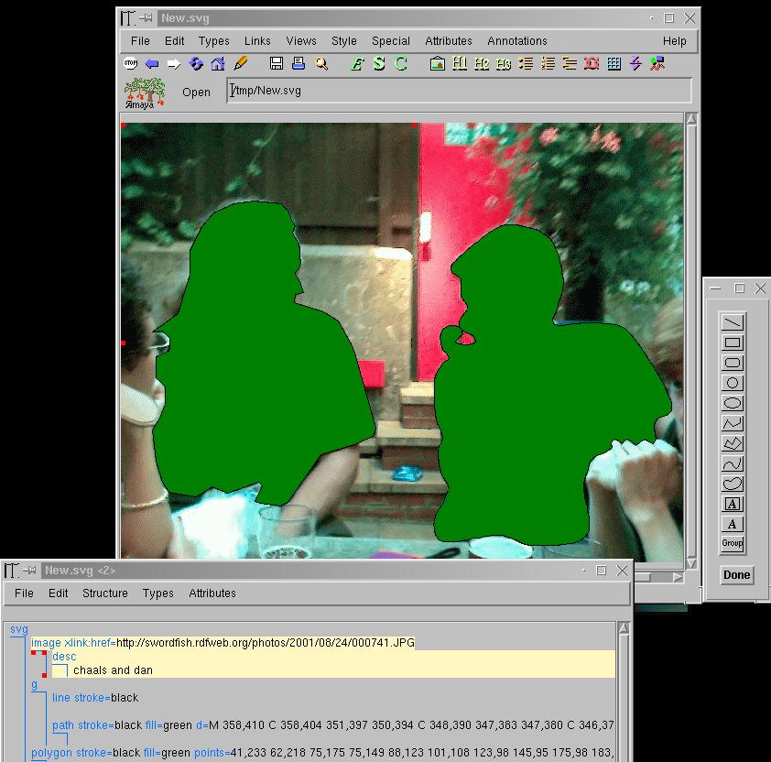The width and height of the screenshot is (771, 762).
Task: Choose the Rectangle shape tool
Action: pyautogui.click(x=733, y=343)
